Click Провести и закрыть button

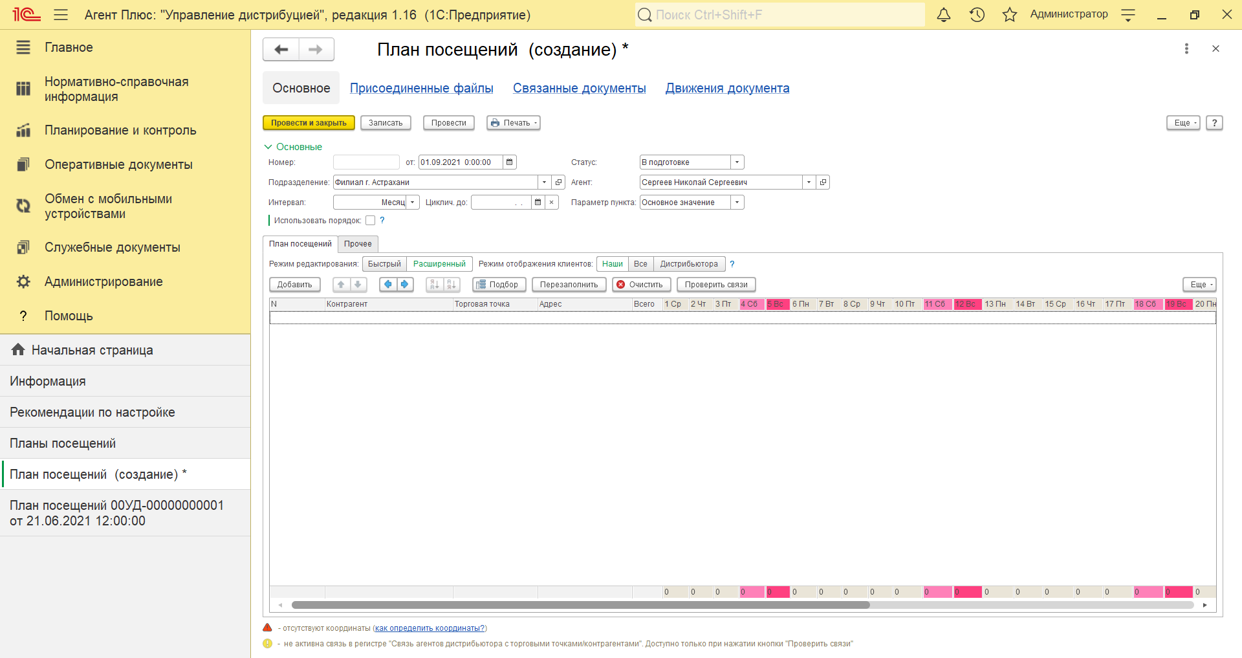309,123
